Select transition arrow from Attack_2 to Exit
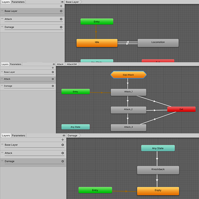Image resolution: width=199 pixels, height=199 pixels. 155,110
